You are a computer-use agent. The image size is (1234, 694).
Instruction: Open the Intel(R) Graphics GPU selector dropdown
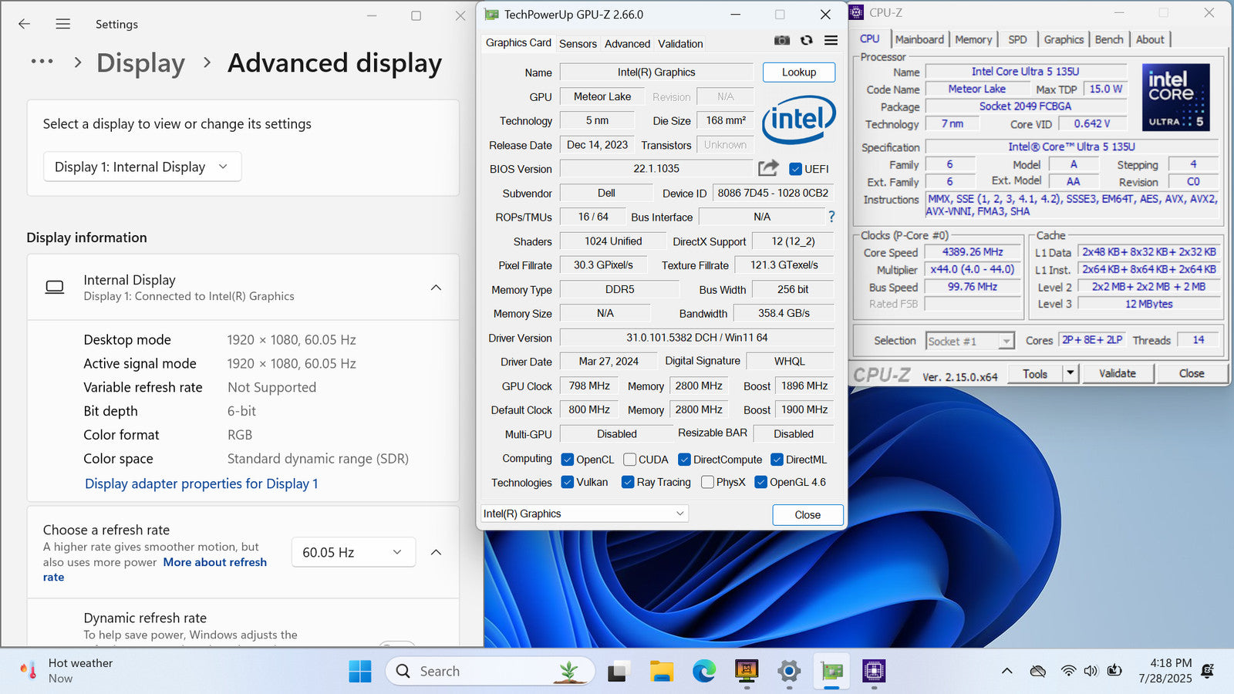pyautogui.click(x=583, y=514)
